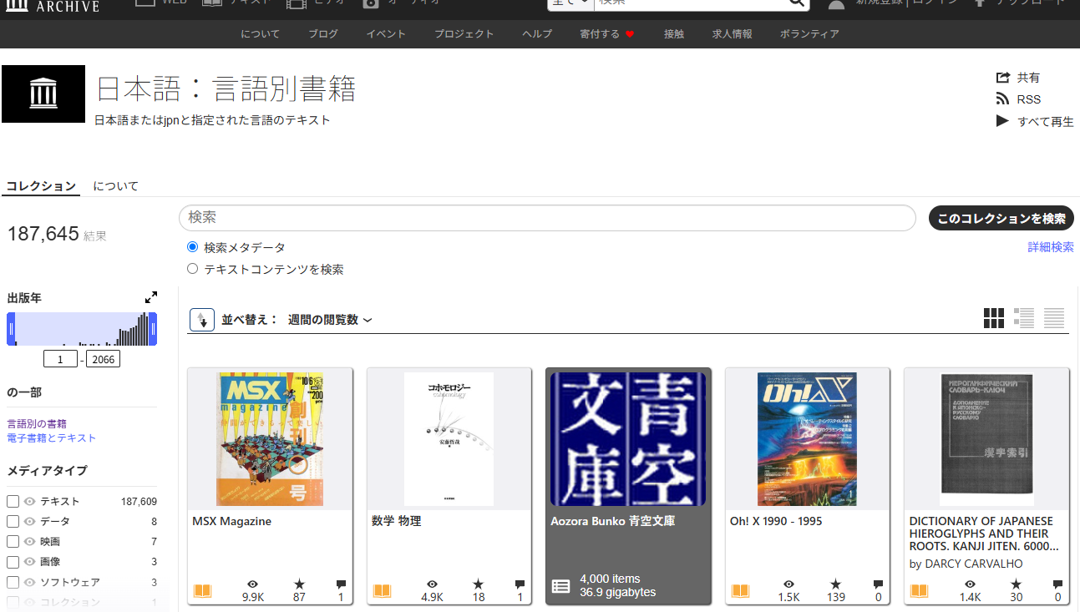
Task: Click the publication year histogram bars
Action: pos(82,329)
